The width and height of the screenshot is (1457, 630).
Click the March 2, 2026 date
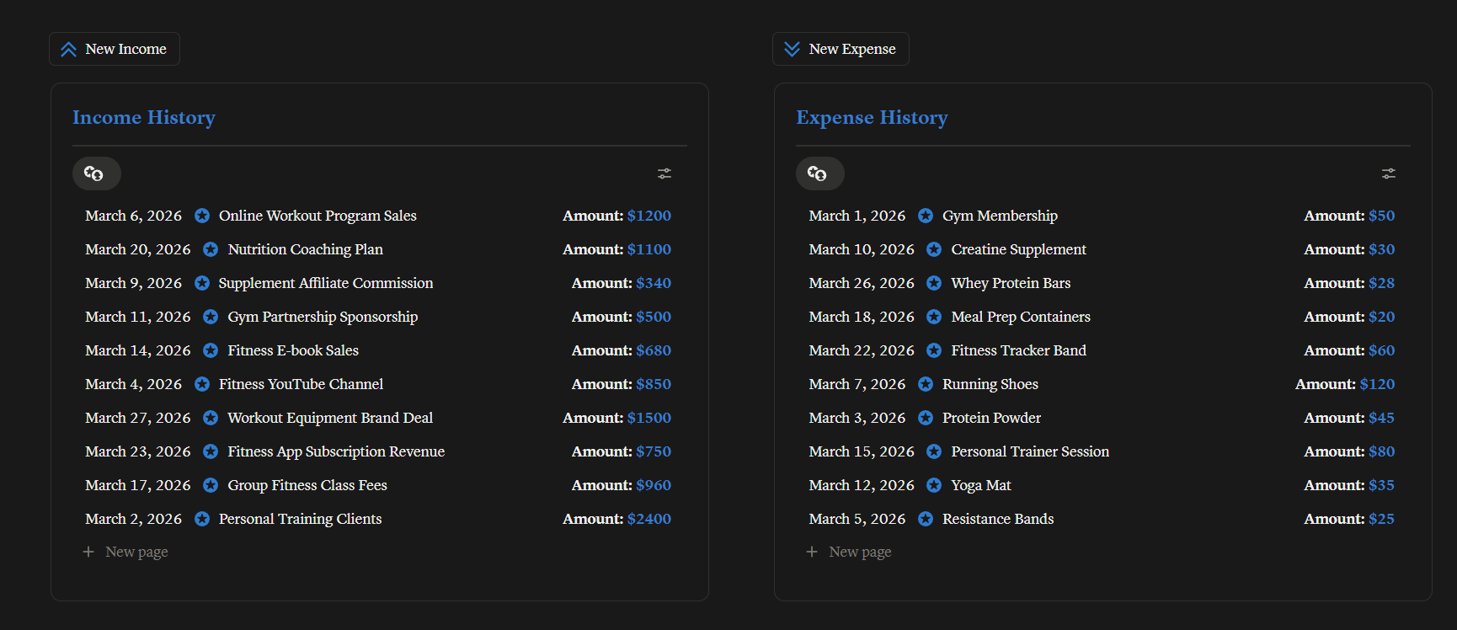coord(133,519)
